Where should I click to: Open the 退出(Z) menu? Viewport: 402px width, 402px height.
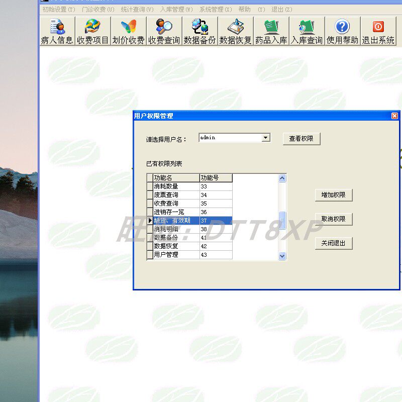point(282,10)
